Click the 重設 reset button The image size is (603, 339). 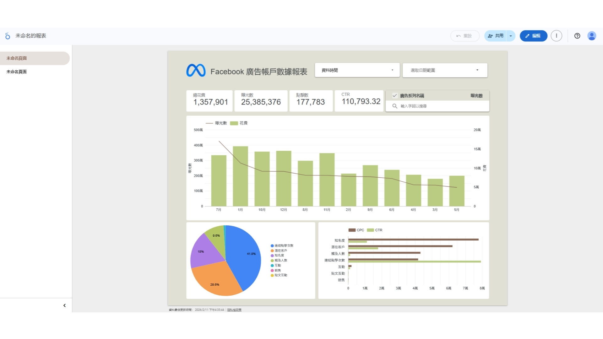(464, 36)
